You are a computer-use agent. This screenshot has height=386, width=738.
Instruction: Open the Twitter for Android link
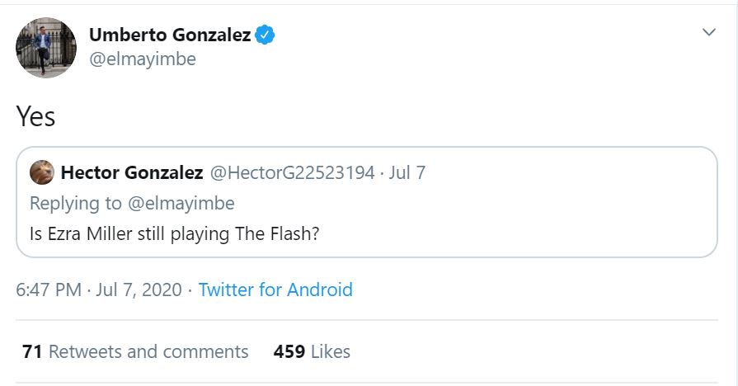point(275,289)
